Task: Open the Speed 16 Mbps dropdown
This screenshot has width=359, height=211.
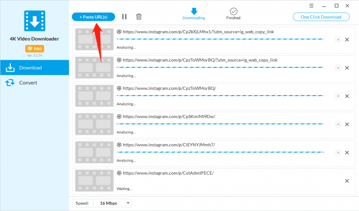Action: click(x=112, y=203)
